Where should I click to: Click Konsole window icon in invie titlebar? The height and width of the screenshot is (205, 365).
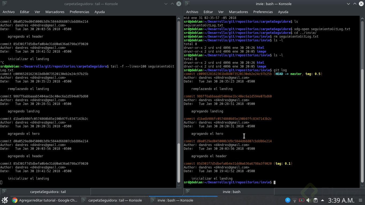187,4
